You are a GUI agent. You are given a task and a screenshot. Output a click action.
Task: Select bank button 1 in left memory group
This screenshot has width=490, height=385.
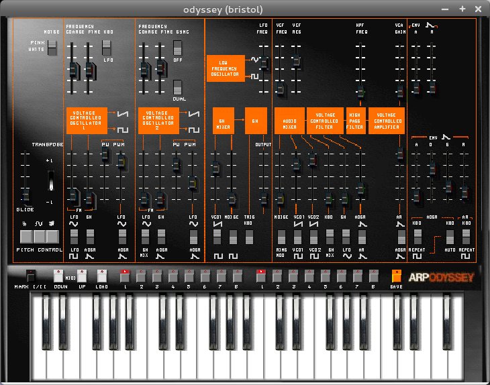125,276
